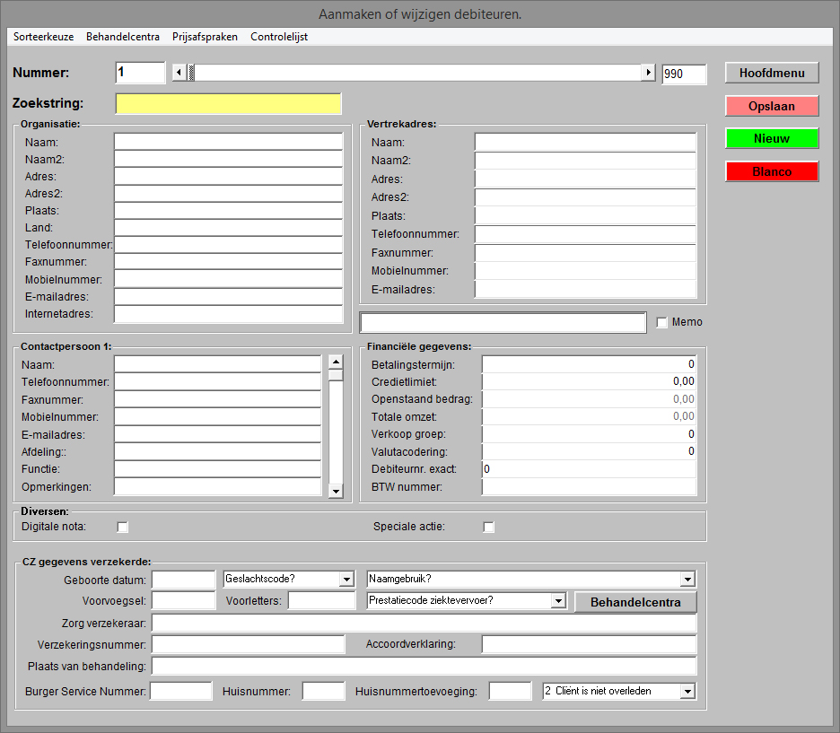Click the Internetadres field
The width and height of the screenshot is (840, 733).
[x=228, y=314]
